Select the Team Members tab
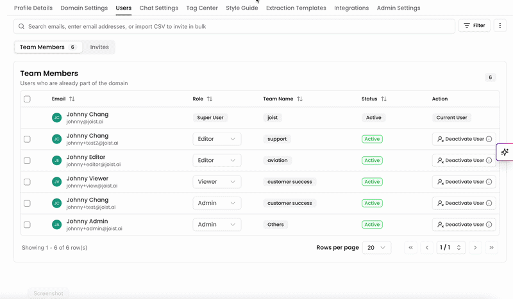513x299 pixels. 48,47
